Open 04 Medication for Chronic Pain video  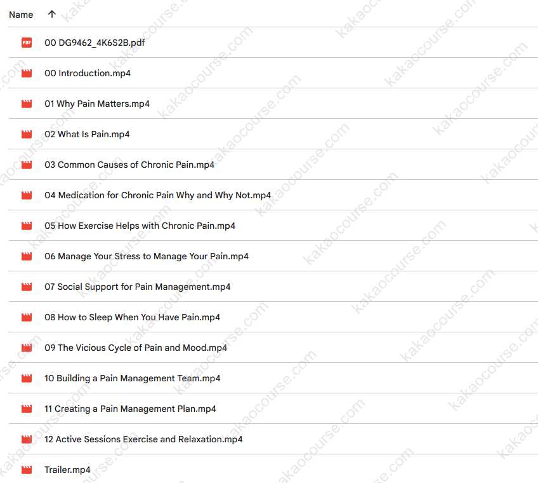coord(157,195)
